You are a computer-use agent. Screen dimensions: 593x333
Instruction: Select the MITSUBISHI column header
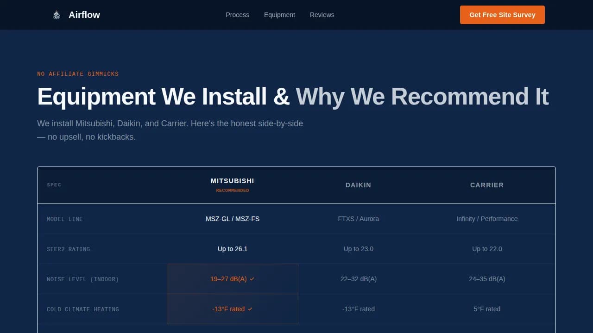pyautogui.click(x=232, y=181)
